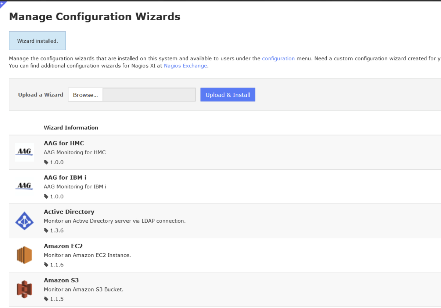Click the Amazon EC2 orange cylinder icon

(24, 255)
